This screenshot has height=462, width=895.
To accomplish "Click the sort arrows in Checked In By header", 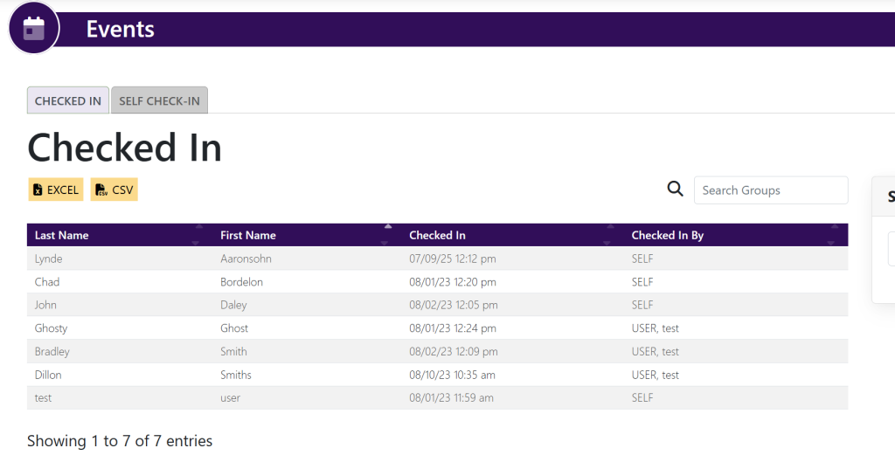I will pos(833,235).
